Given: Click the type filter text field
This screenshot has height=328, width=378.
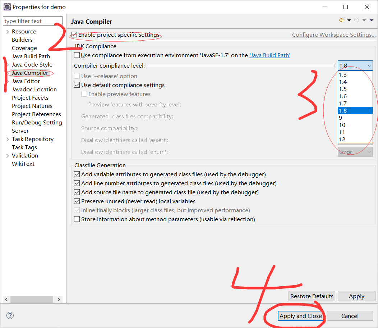Looking at the screenshot, I should 33,21.
